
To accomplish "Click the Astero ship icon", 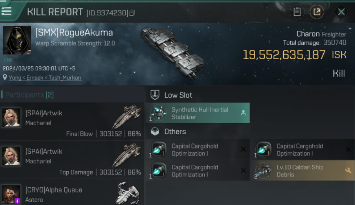I will pos(128,193).
